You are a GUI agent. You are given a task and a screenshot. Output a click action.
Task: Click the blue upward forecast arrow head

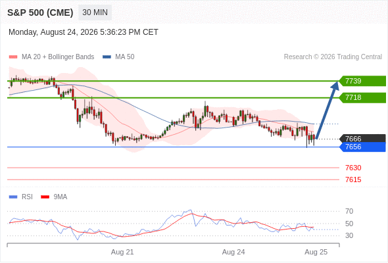335,85
